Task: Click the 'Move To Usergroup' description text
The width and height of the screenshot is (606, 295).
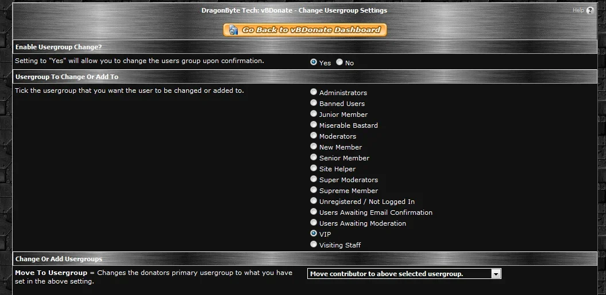Action: pos(153,277)
